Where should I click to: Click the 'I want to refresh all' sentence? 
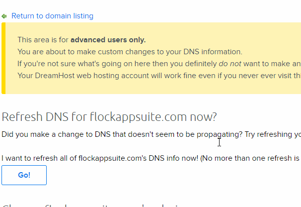click(x=151, y=158)
